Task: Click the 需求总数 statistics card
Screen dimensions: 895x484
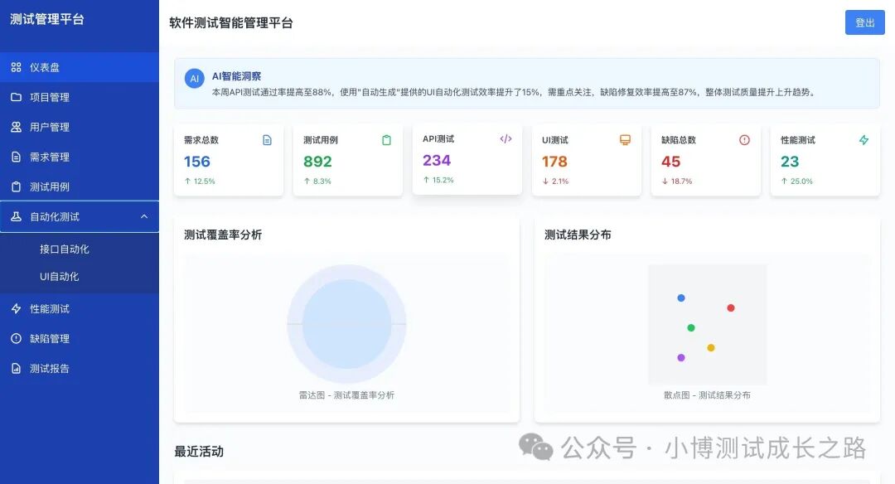Action: [229, 159]
